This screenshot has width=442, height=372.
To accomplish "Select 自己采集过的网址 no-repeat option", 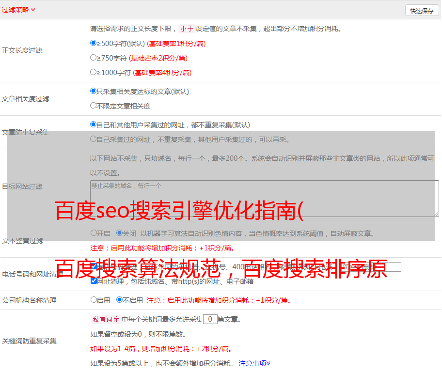I will [94, 139].
